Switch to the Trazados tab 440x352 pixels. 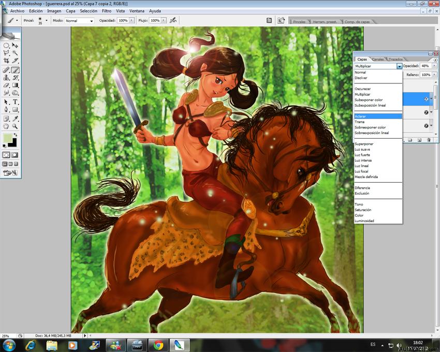click(395, 59)
